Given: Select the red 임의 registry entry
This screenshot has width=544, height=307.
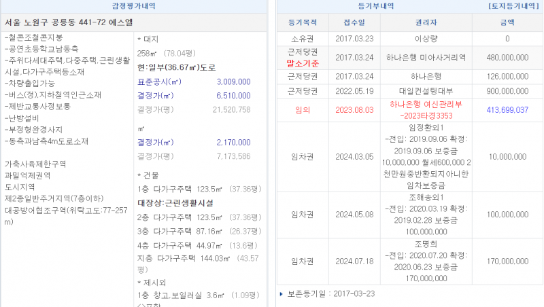Looking at the screenshot, I should 303,109.
